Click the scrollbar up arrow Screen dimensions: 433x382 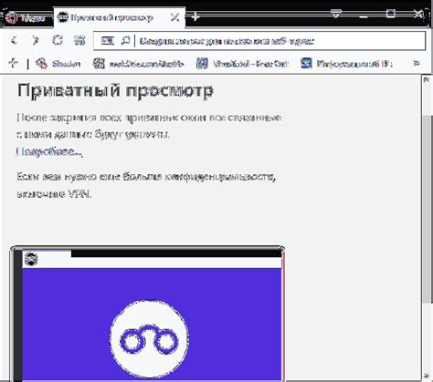coord(427,80)
